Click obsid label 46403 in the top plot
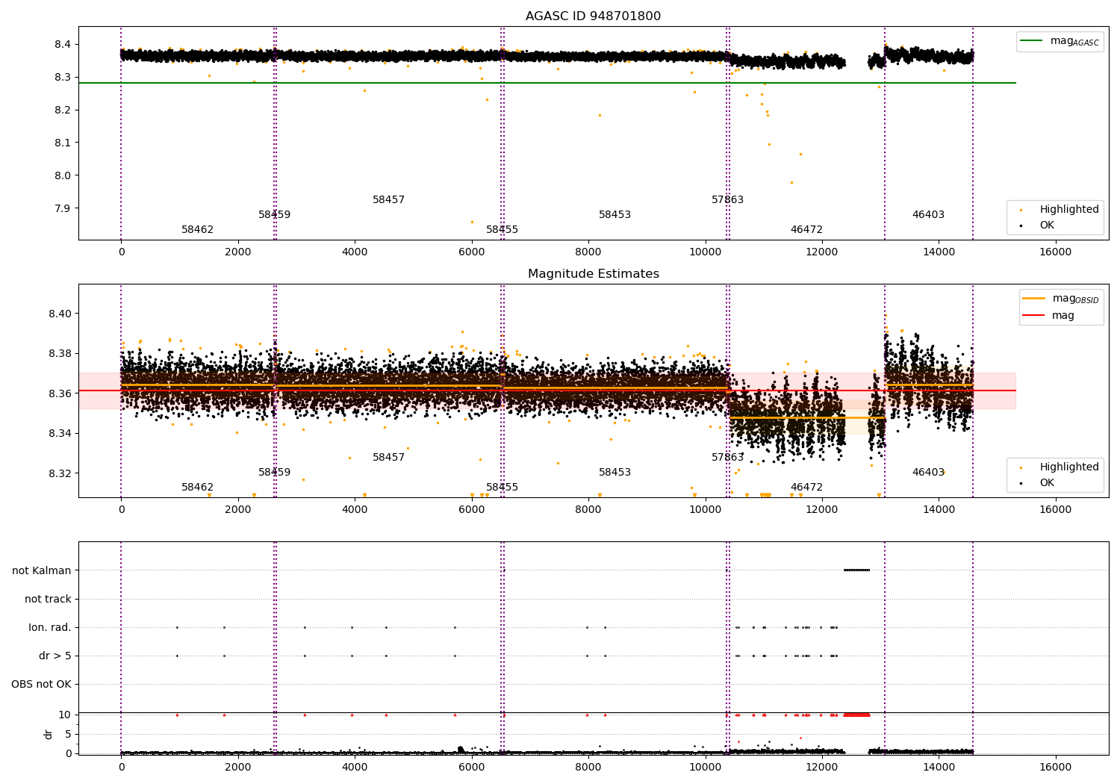This screenshot has height=784, width=1120. click(x=928, y=215)
